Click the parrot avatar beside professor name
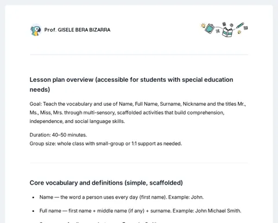Viewport: 278px width, 223px height. point(36,30)
